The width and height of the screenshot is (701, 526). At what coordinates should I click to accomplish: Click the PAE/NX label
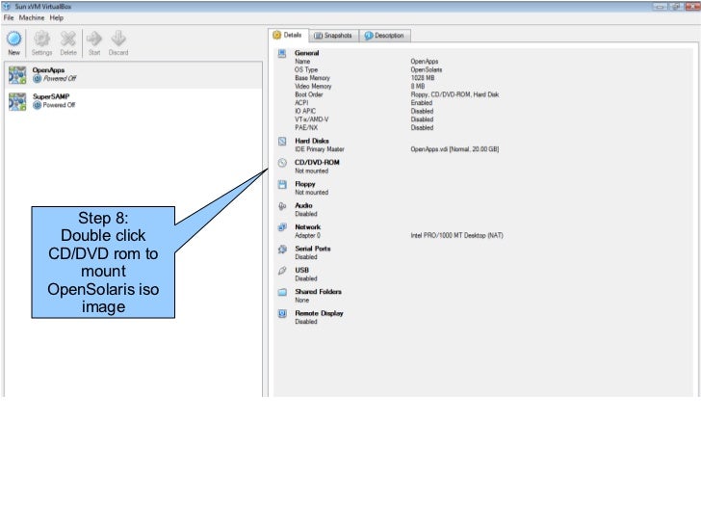[306, 127]
